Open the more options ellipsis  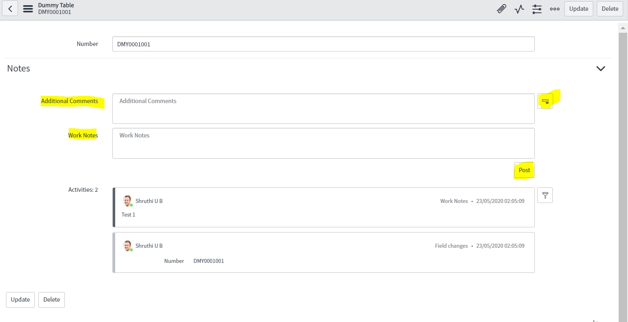[x=554, y=9]
